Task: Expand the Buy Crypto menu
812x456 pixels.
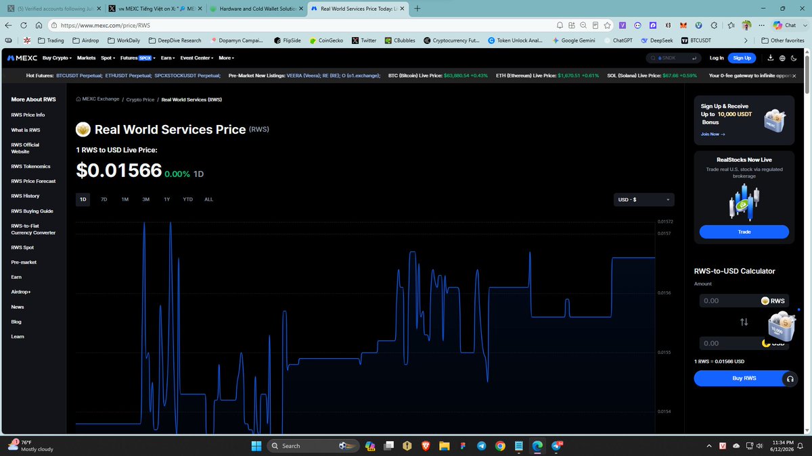Action: pyautogui.click(x=58, y=58)
